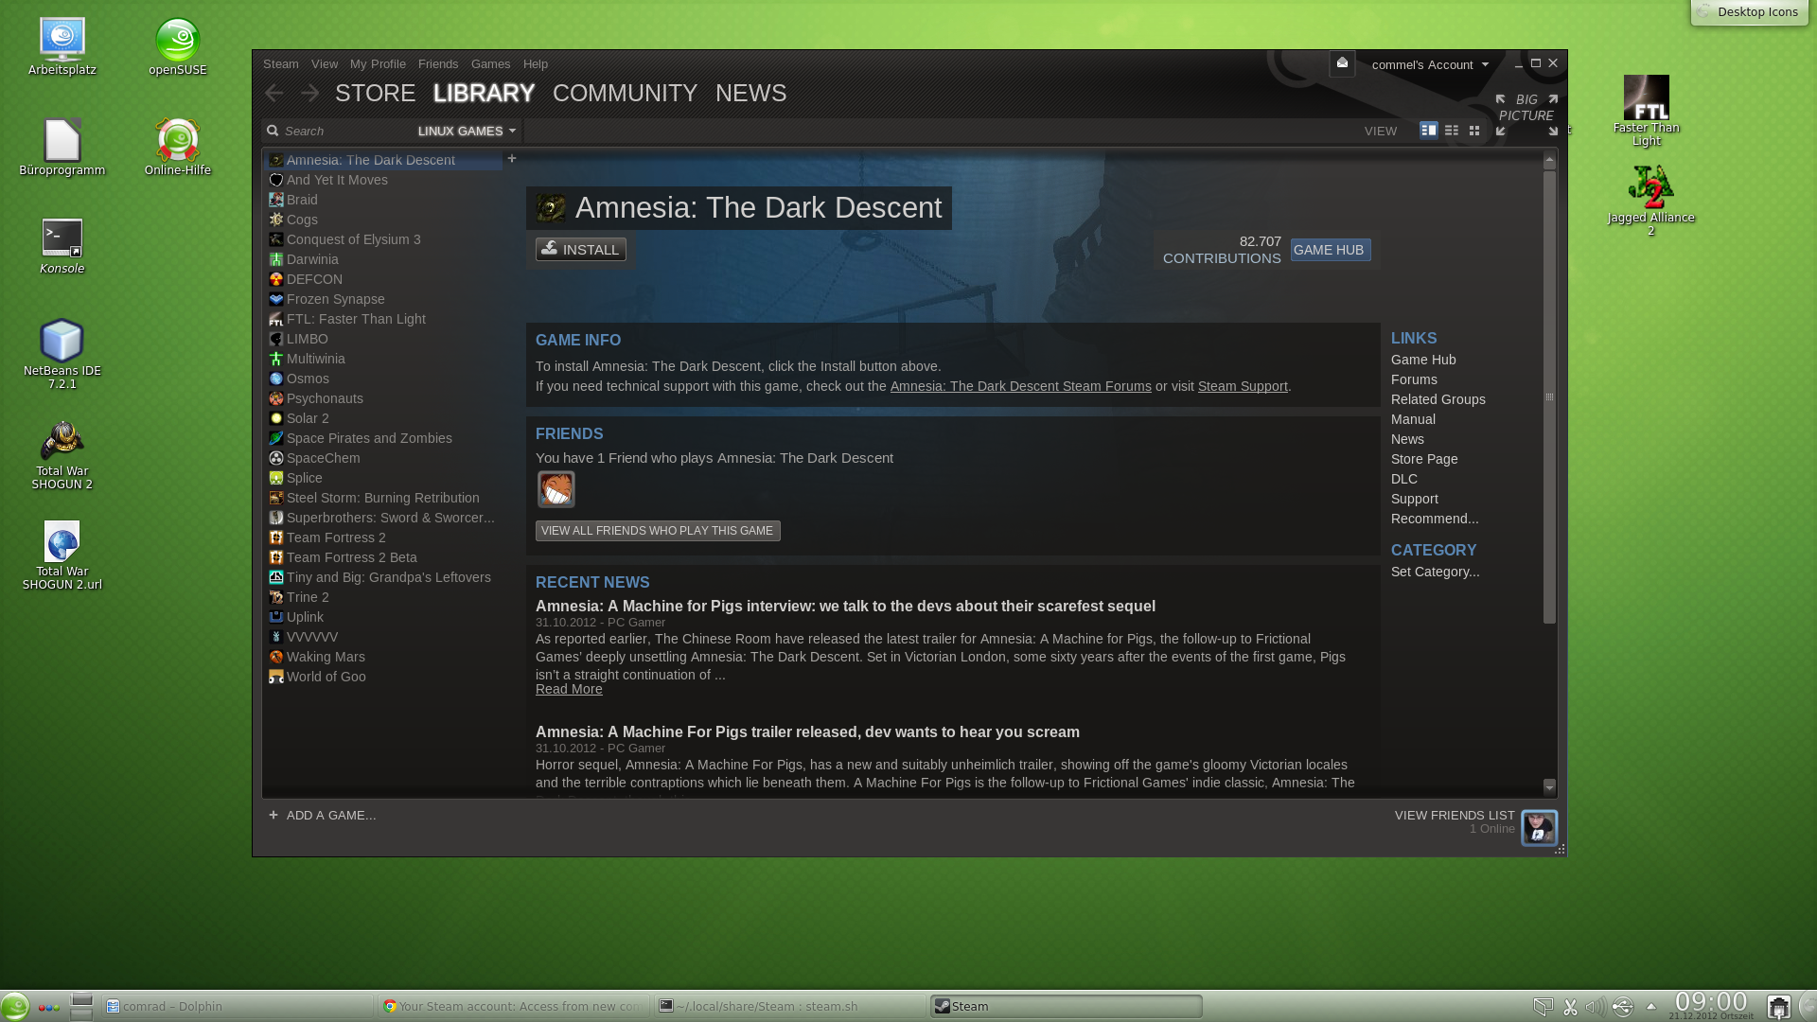1817x1022 pixels.
Task: Open friends list avatar icon
Action: [x=1539, y=828]
